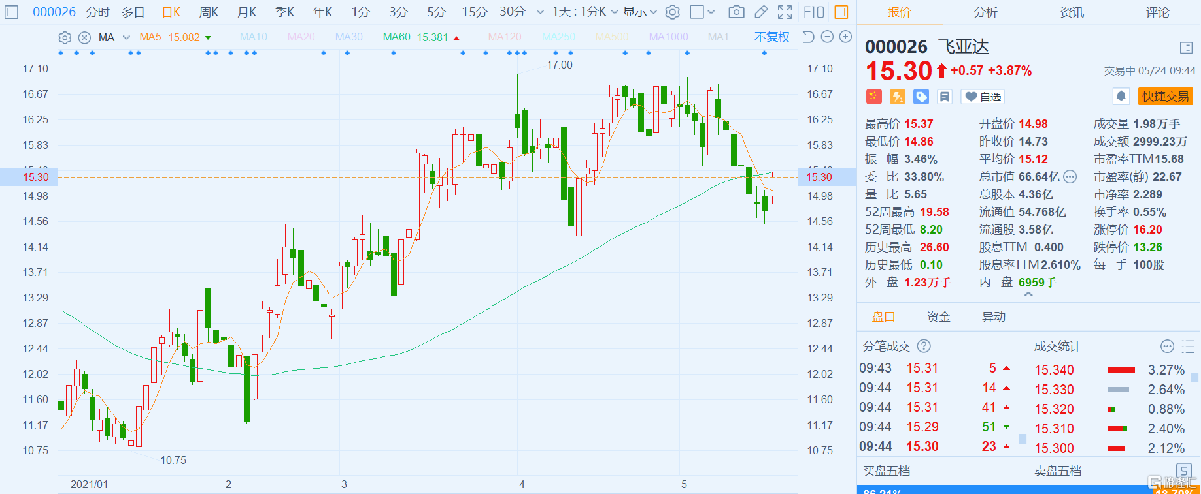Click the blue tag icon
Image resolution: width=1201 pixels, height=494 pixels.
[x=921, y=97]
